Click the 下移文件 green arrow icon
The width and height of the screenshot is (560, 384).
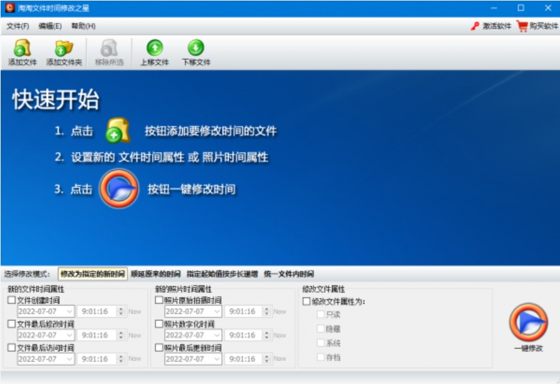(196, 47)
